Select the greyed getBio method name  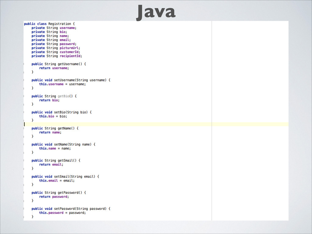64,96
